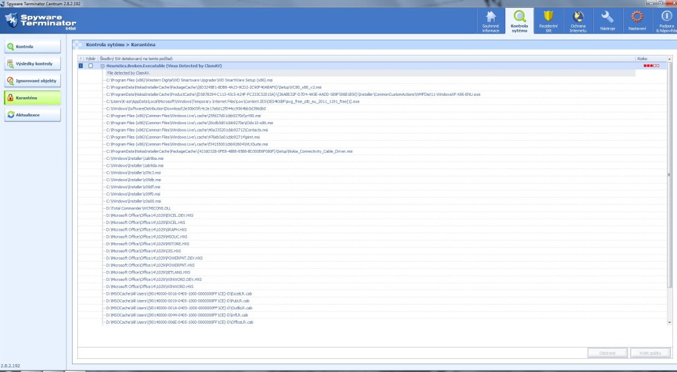
Task: Click Škodlivý SW detekovaný column header
Action: point(136,59)
